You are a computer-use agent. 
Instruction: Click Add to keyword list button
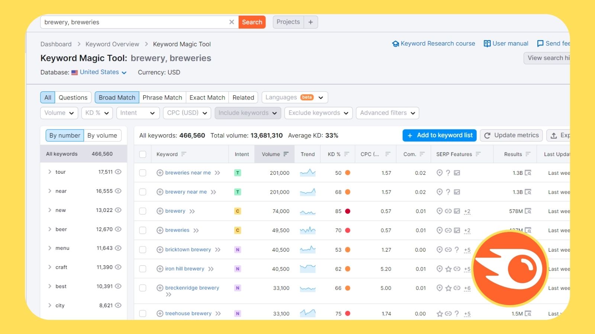pos(440,135)
